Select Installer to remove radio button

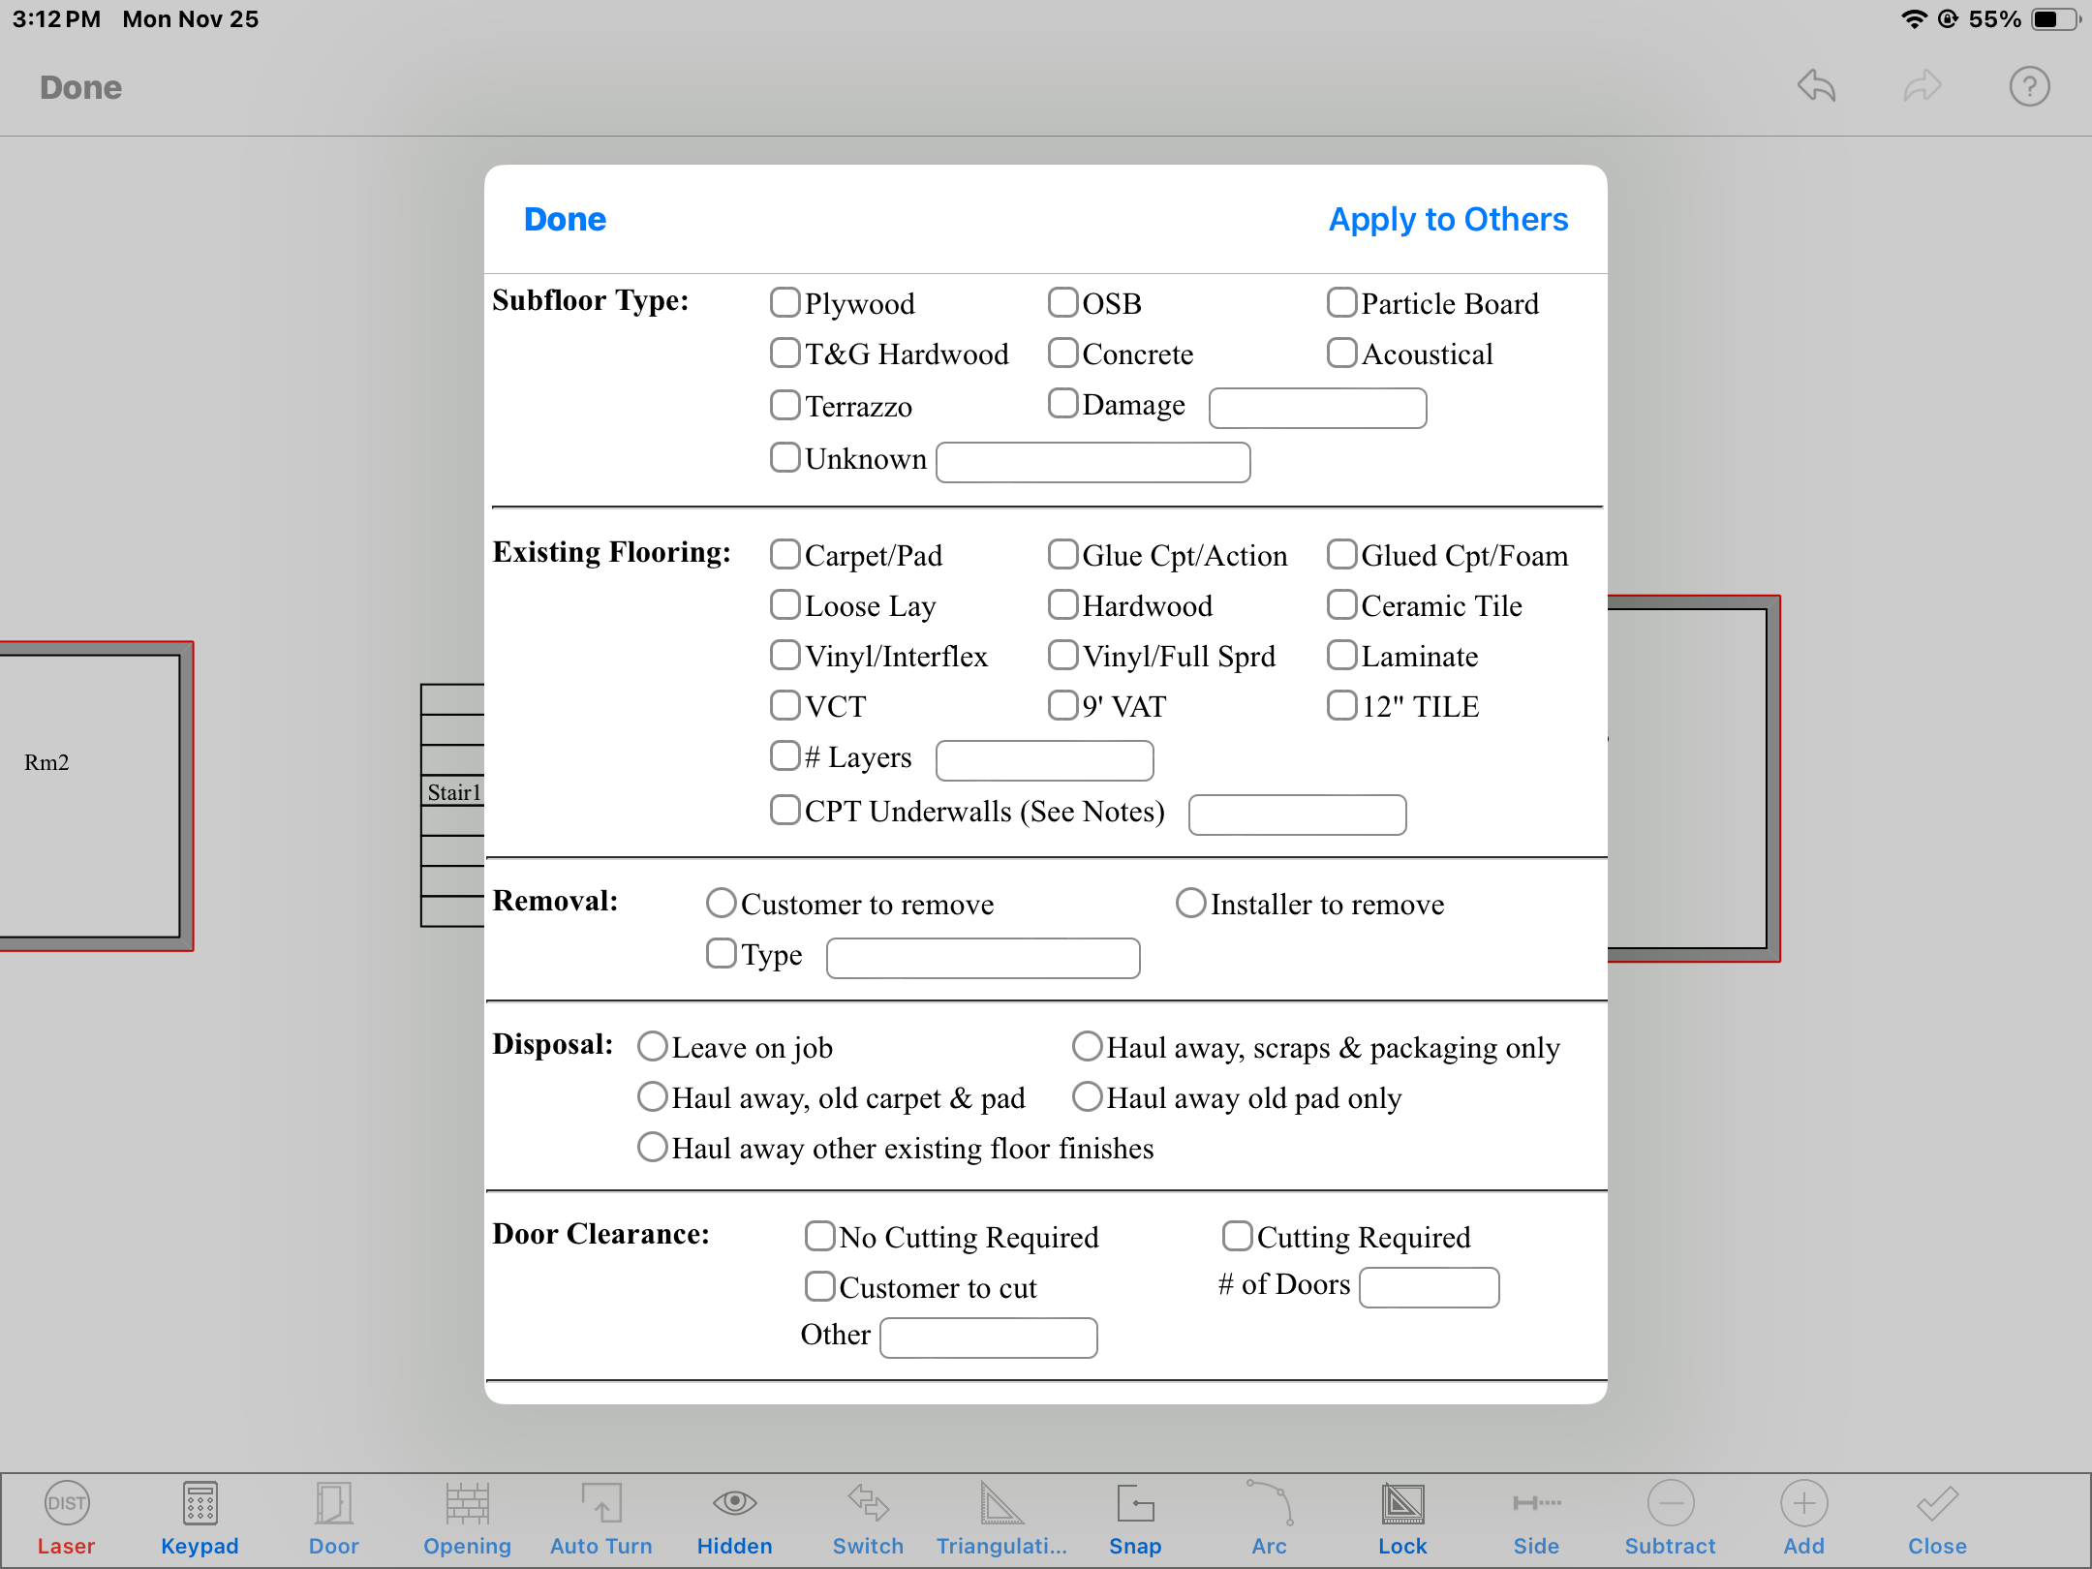[1191, 904]
